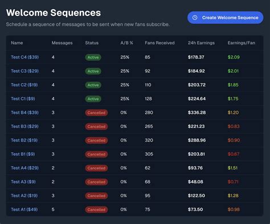Select the $48.08 earnings value
This screenshot has width=270, height=224.
[x=195, y=181]
